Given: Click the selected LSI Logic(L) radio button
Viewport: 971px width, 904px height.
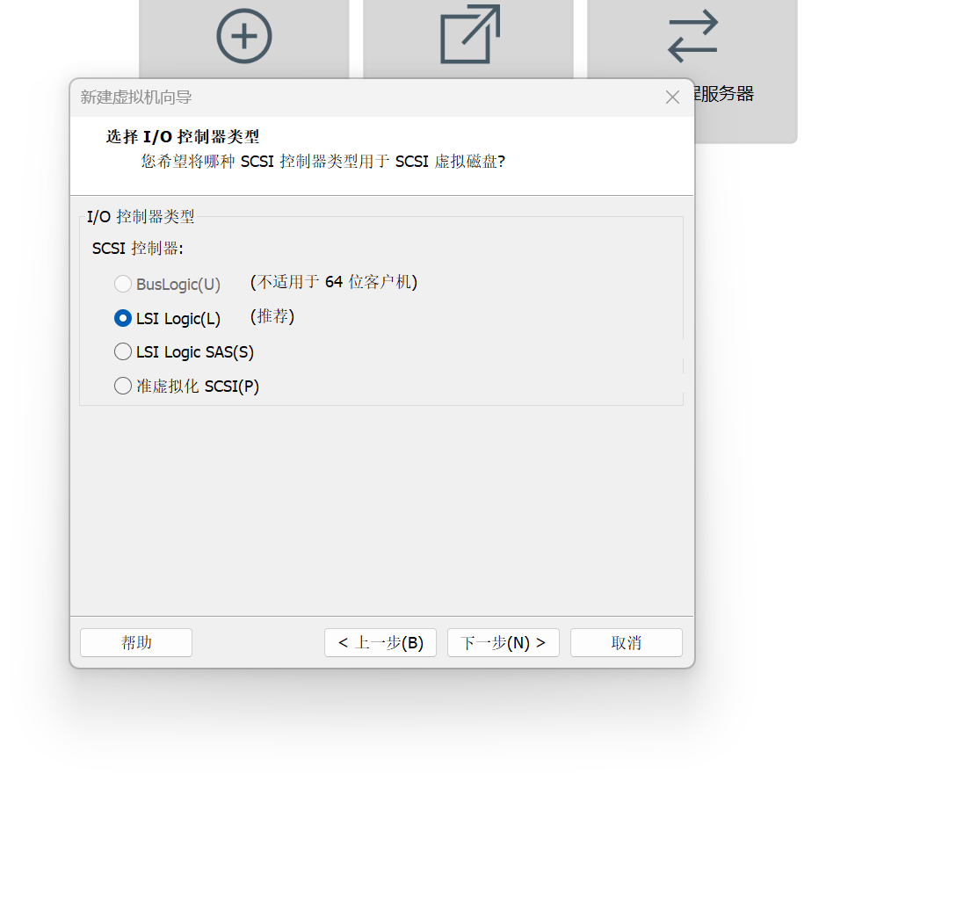Looking at the screenshot, I should 123,318.
